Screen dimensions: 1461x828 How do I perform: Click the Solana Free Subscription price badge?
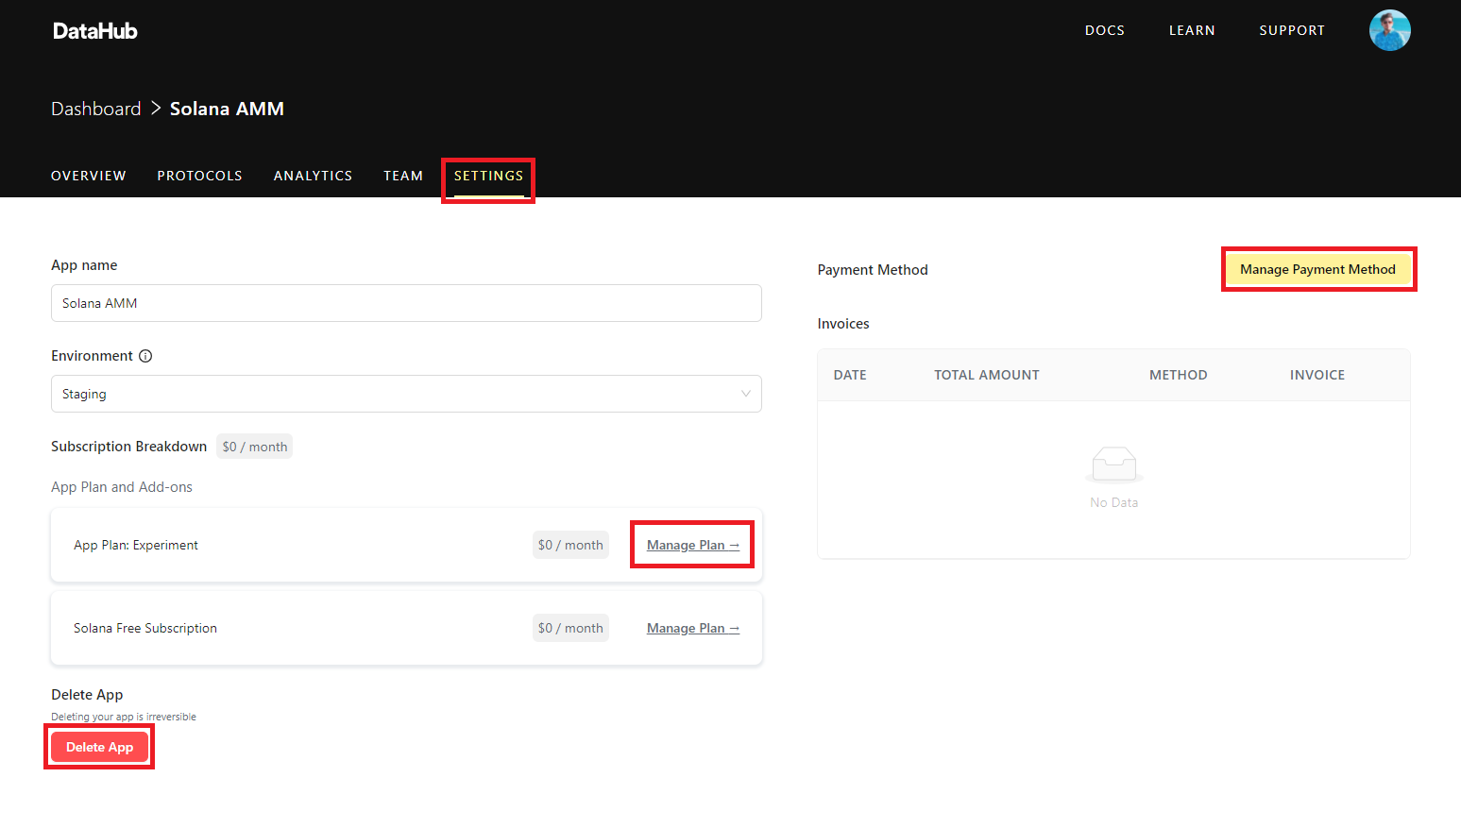tap(570, 628)
